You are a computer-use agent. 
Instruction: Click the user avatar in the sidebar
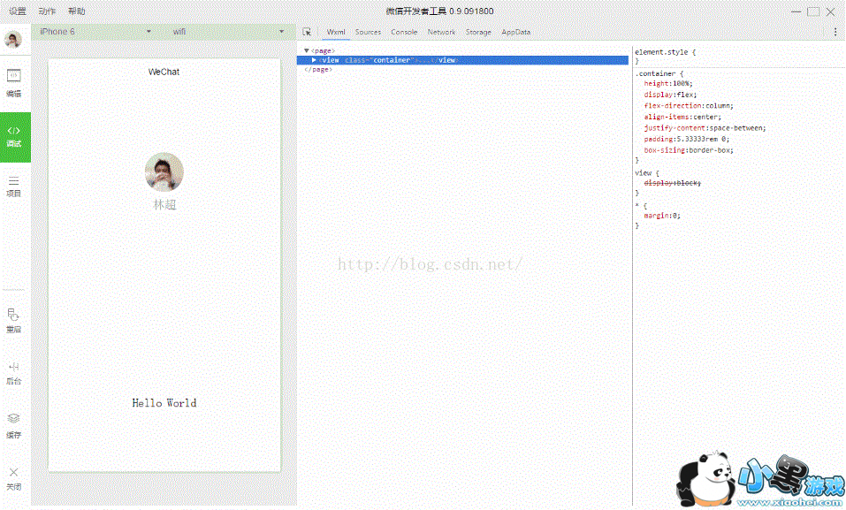click(x=13, y=40)
